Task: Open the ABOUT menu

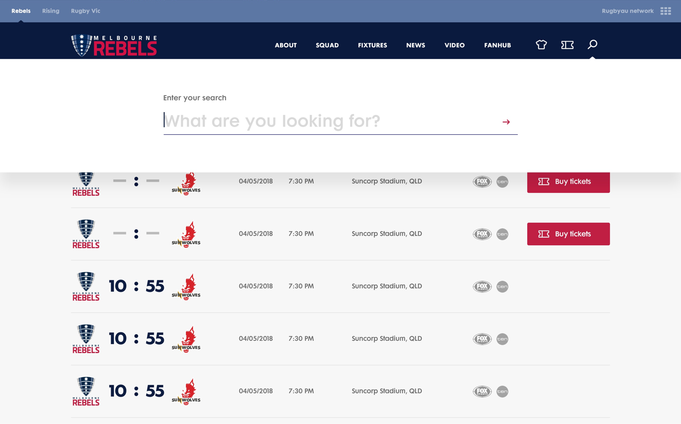Action: point(286,45)
